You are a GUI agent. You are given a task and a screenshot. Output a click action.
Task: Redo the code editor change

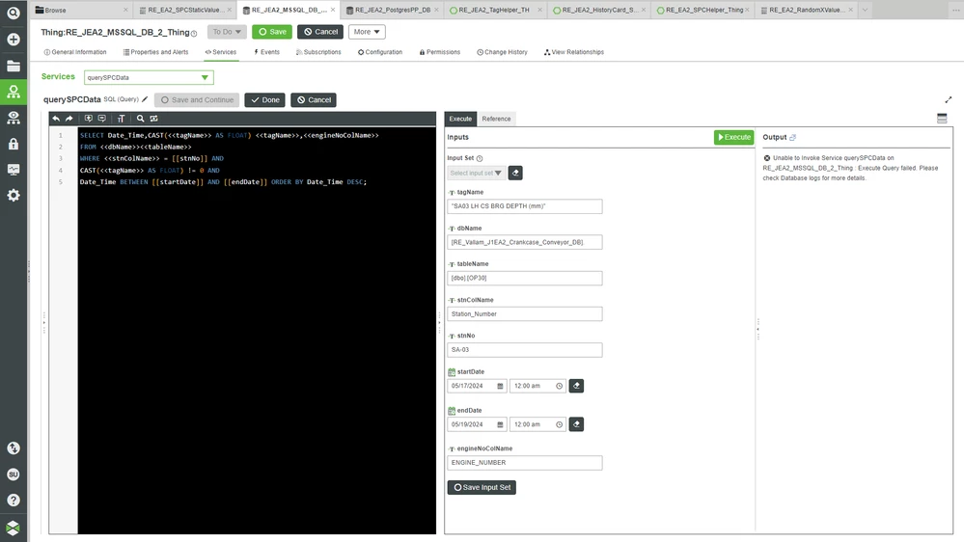point(69,119)
